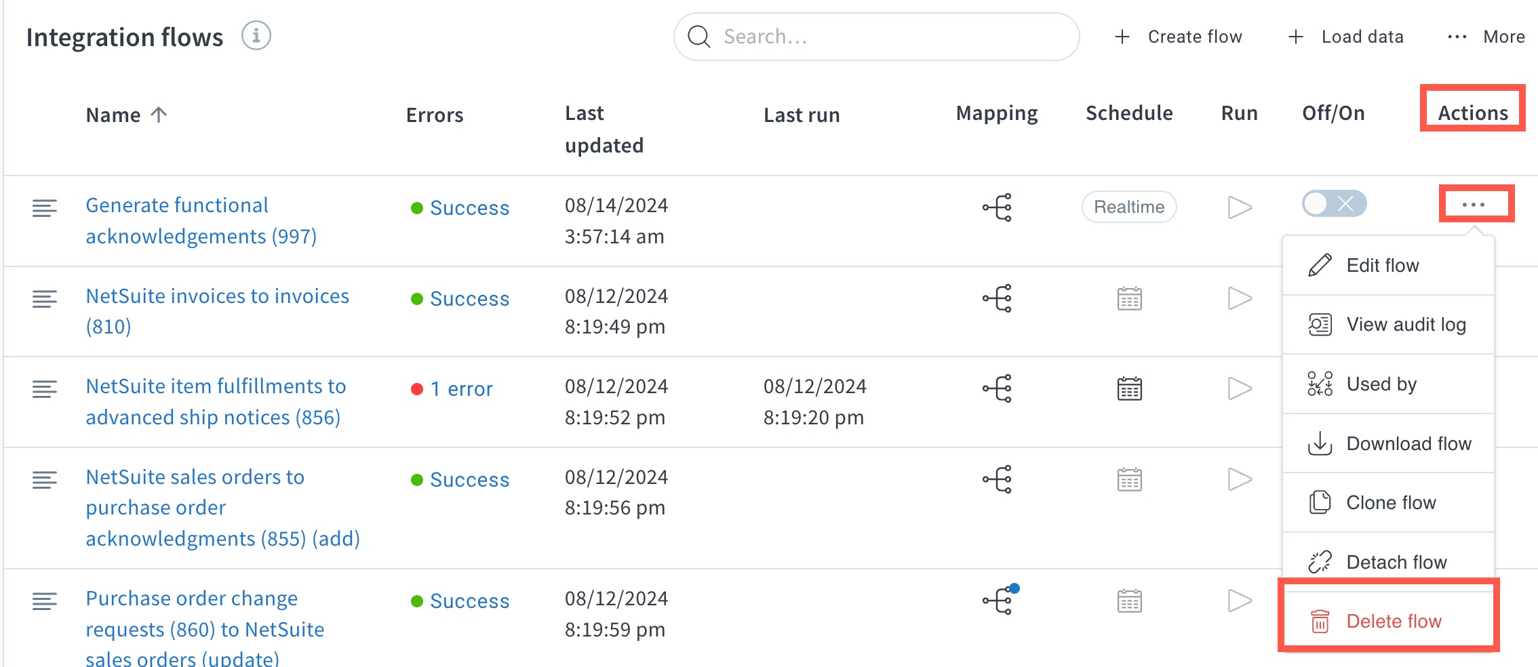This screenshot has height=667, width=1538.
Task: Click the Last updated column header
Action: point(604,129)
